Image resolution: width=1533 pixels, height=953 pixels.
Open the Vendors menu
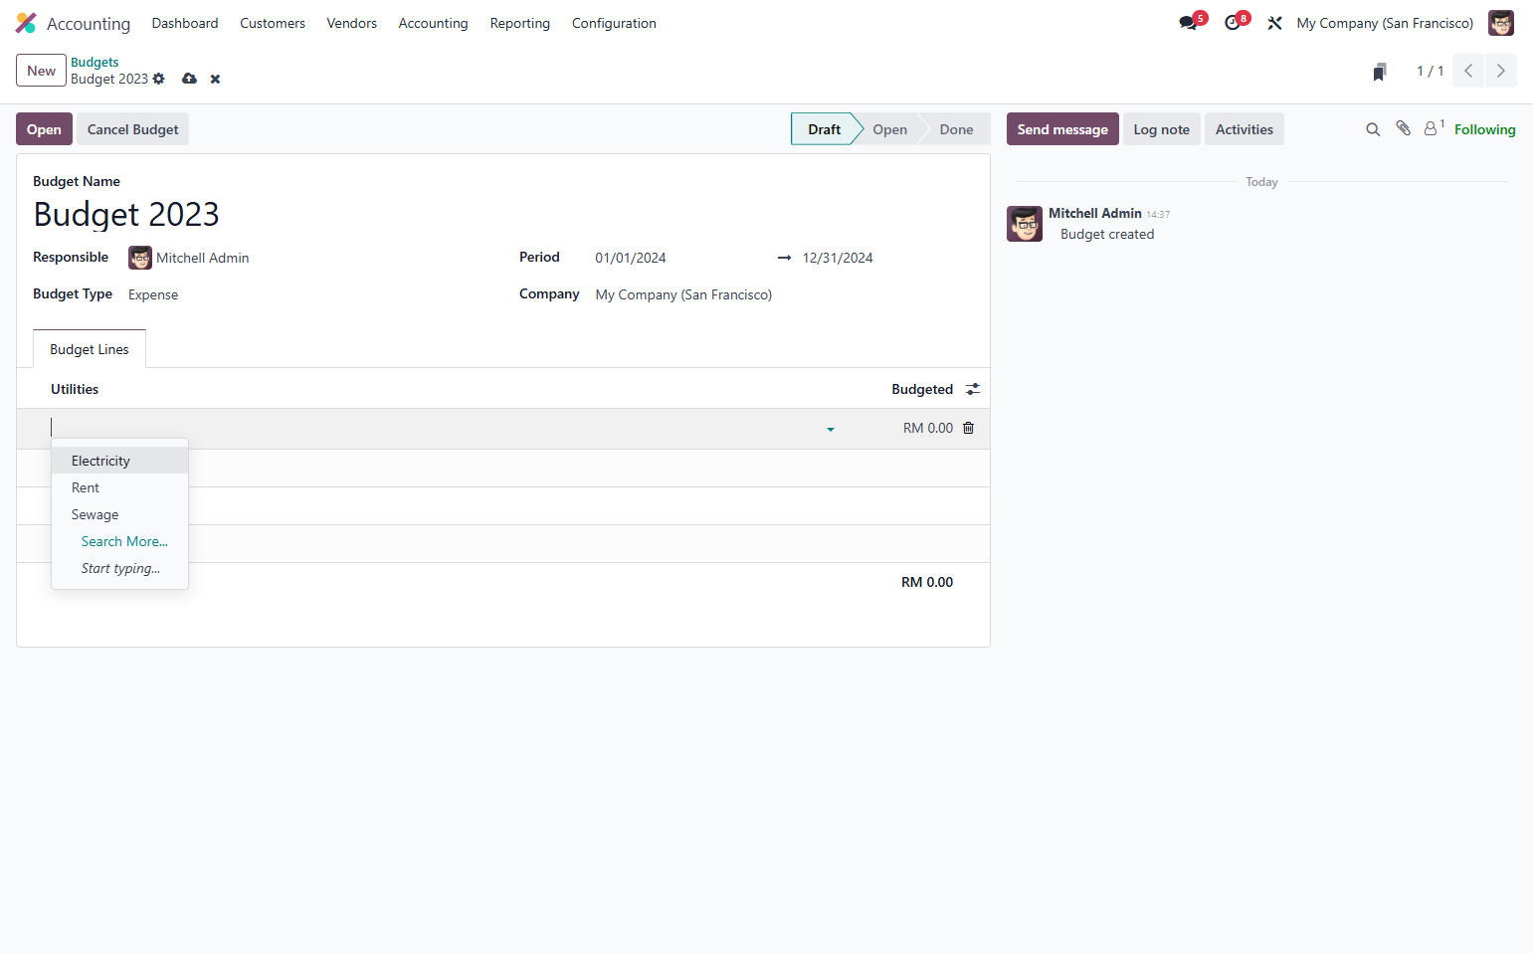[352, 23]
